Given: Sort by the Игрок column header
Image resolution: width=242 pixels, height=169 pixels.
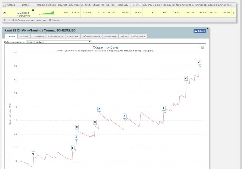Looking at the screenshot, I should point(26,5).
